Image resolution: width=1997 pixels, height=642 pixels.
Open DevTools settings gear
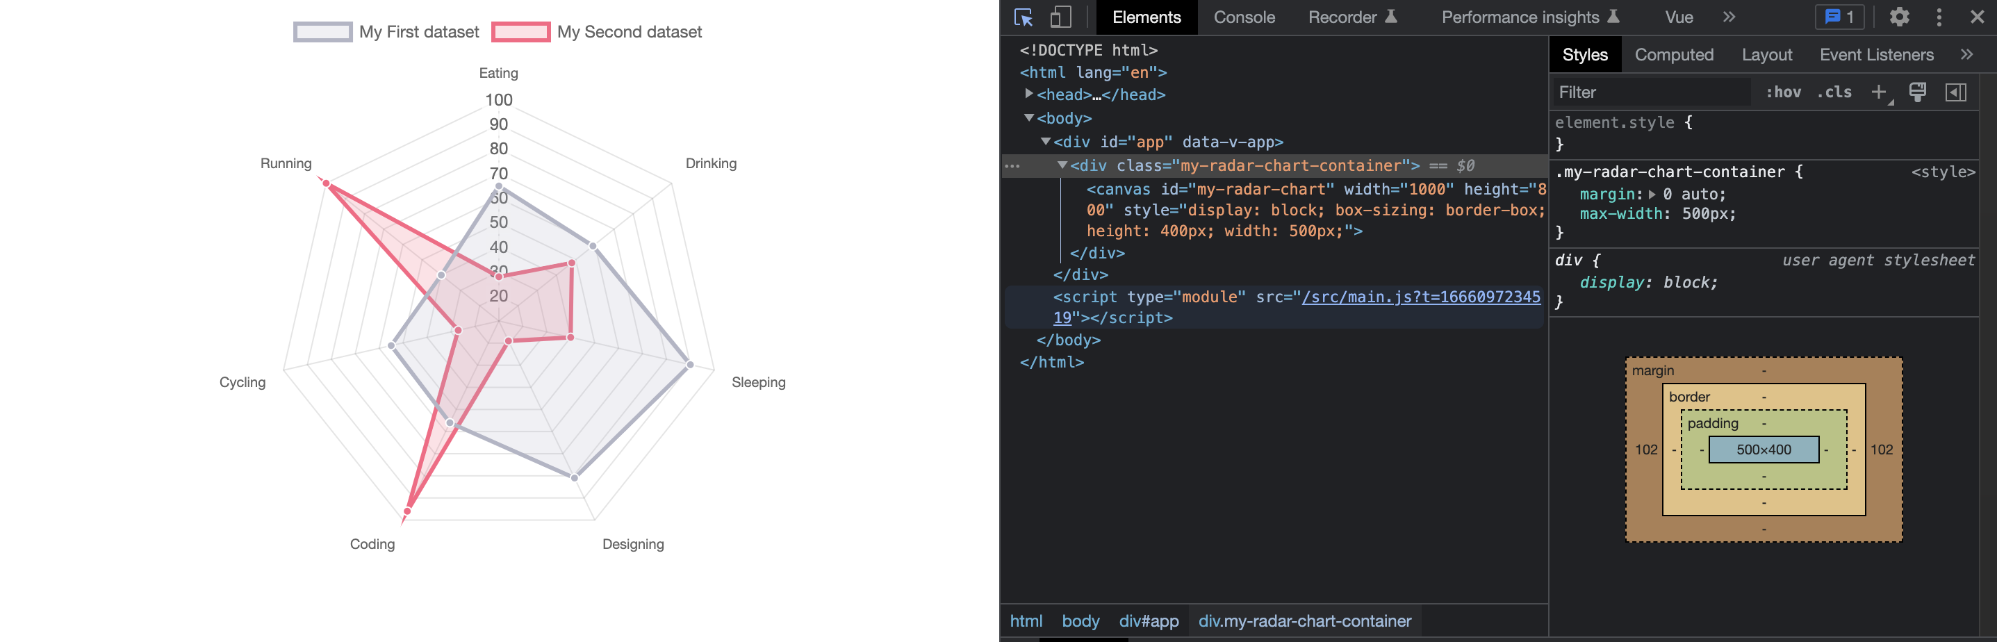[1898, 17]
